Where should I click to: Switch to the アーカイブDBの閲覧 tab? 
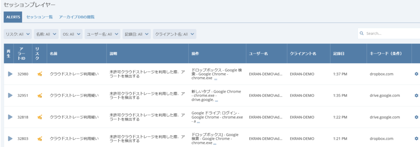(77, 17)
